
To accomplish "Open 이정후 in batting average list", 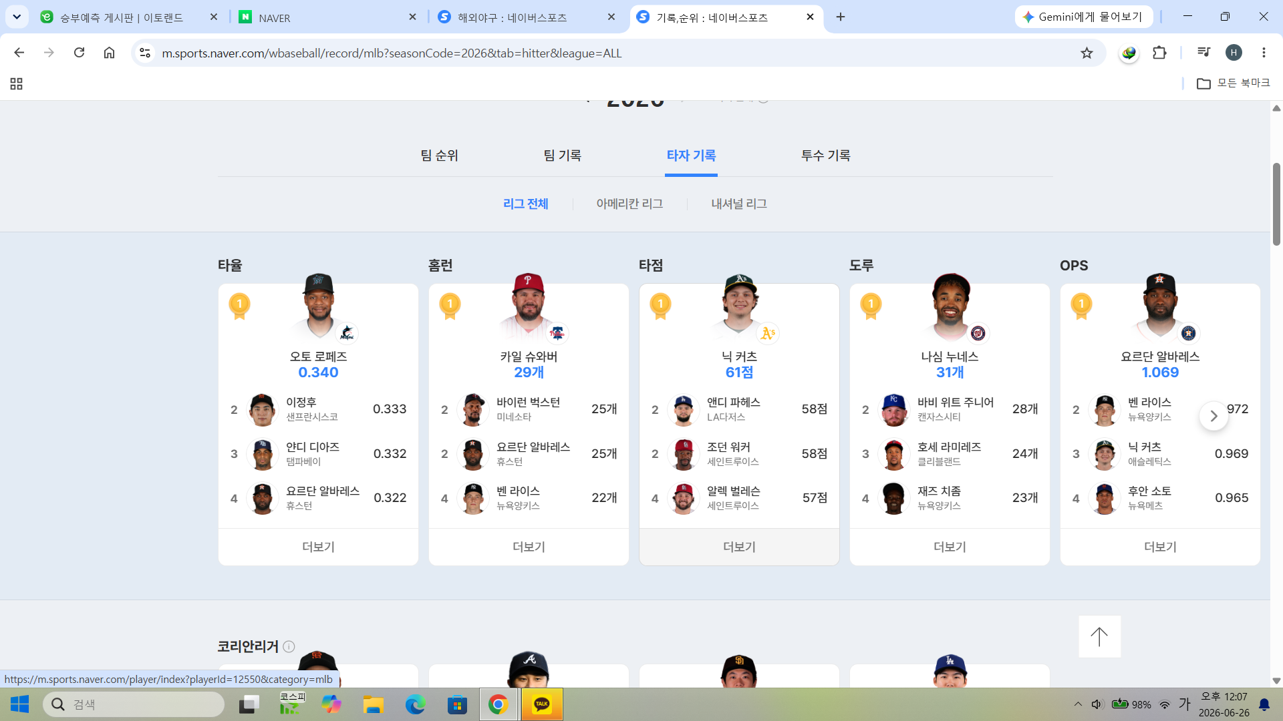I will (x=318, y=409).
